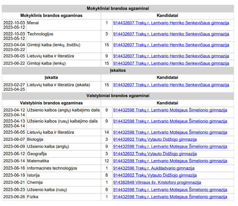Viewport: 238px width, 206px height.
Task: Open the Trakų r. Aukštadvario gimnazija link
Action: click(x=153, y=168)
